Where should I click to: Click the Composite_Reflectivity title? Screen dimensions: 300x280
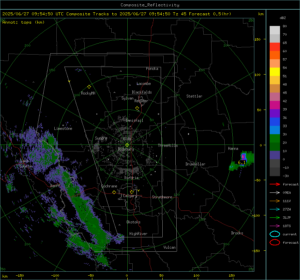(x=150, y=5)
